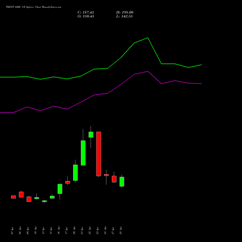Select the 21 Apr date label
Viewport: 242px width, 242px height.
pyautogui.click(x=82, y=230)
